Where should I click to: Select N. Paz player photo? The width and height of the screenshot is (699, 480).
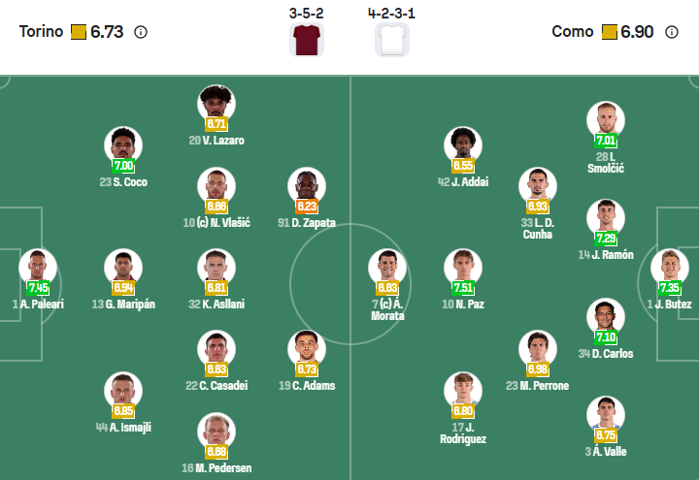(463, 266)
